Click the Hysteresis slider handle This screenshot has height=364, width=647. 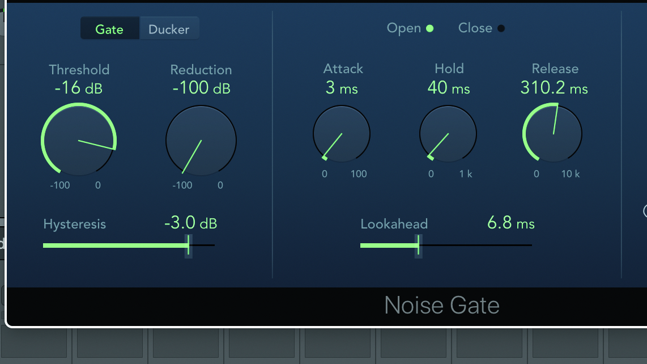pos(189,246)
